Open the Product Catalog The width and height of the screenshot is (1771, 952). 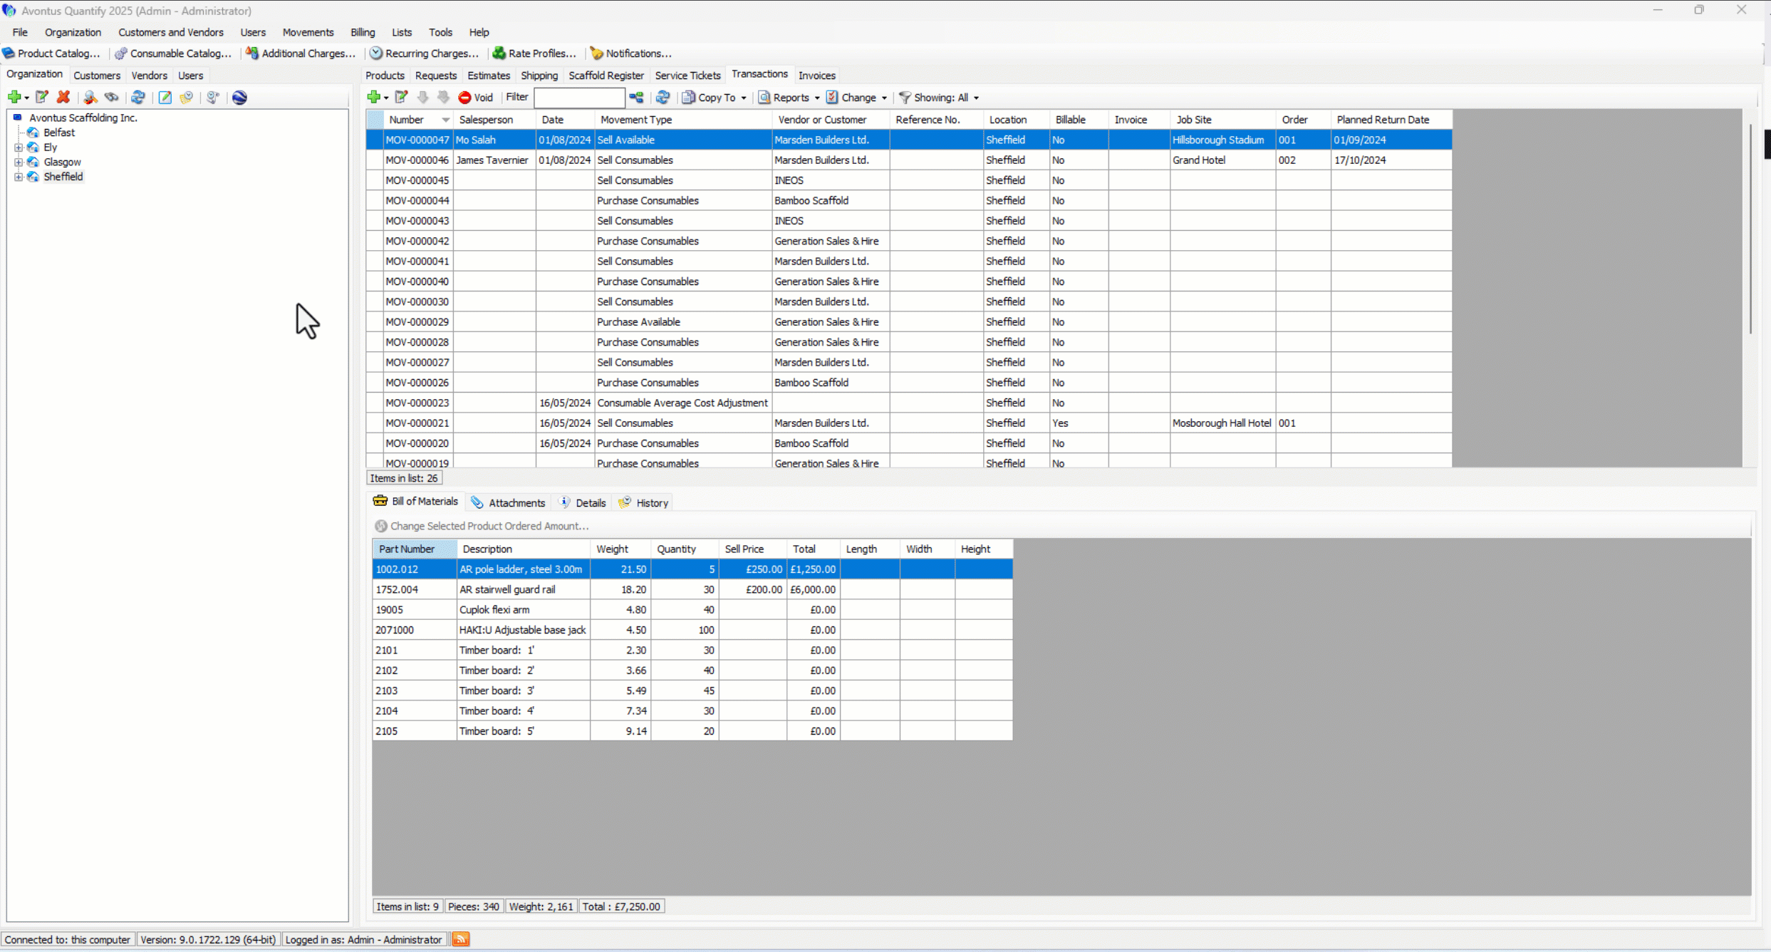tap(51, 53)
